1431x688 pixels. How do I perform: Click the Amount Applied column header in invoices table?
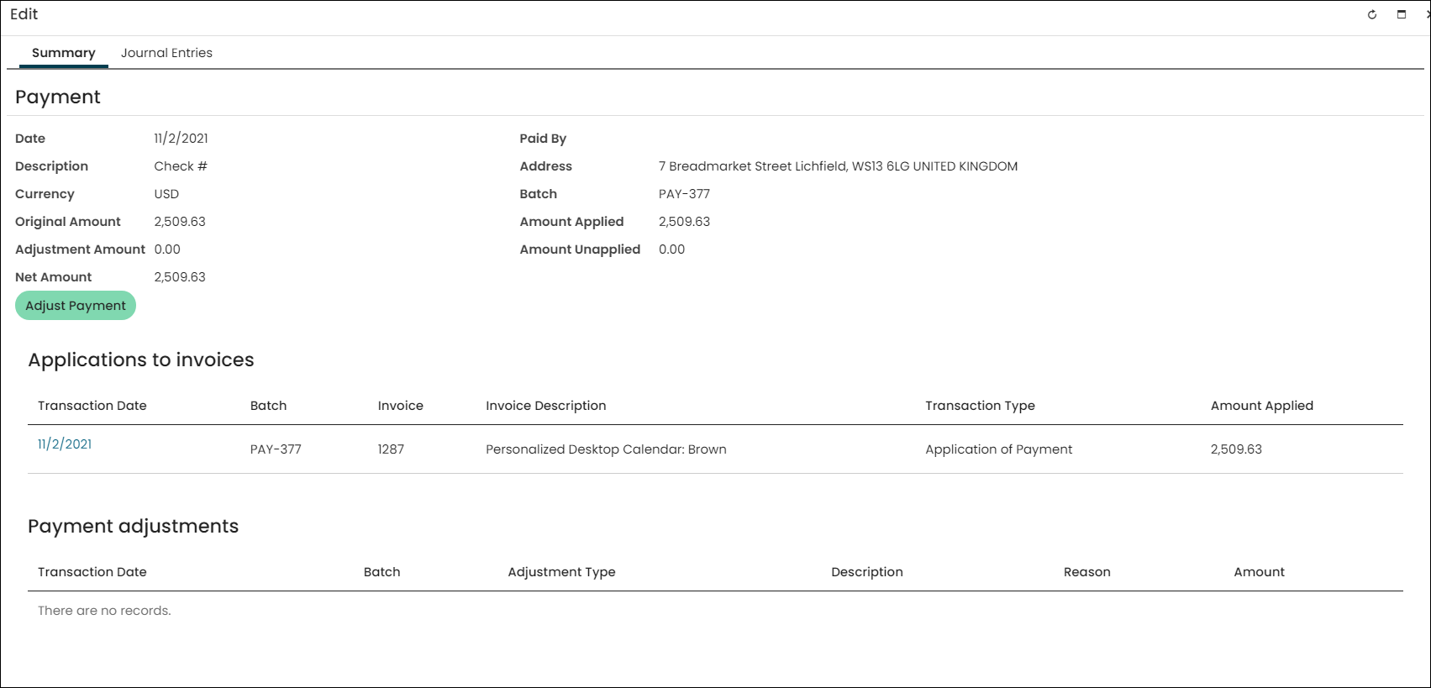1262,406
